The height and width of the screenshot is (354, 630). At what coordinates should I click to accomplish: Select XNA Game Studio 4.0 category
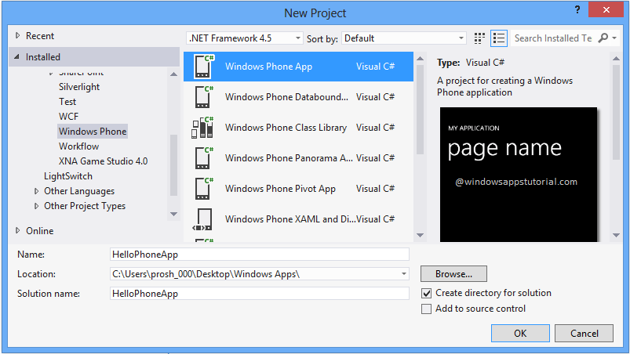pos(103,161)
